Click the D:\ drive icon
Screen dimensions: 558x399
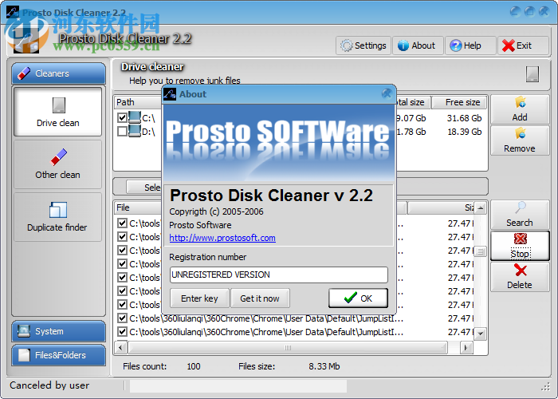pos(135,131)
